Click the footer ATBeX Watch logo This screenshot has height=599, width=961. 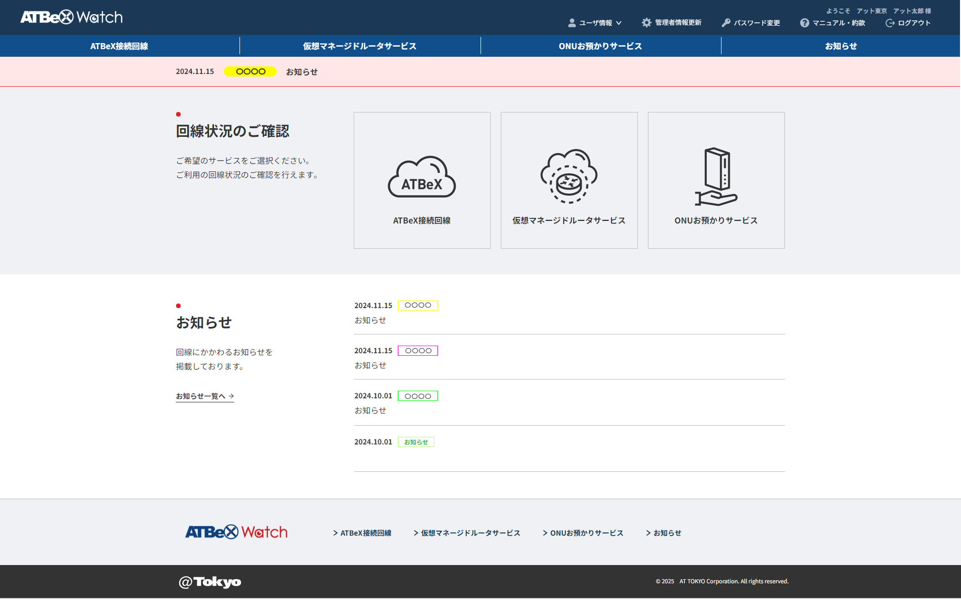coord(236,532)
